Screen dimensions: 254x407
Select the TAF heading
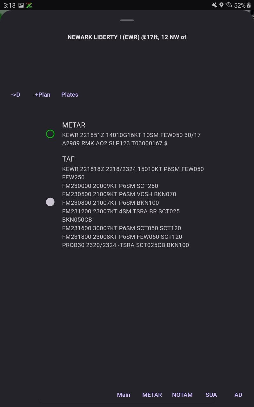tap(68, 159)
